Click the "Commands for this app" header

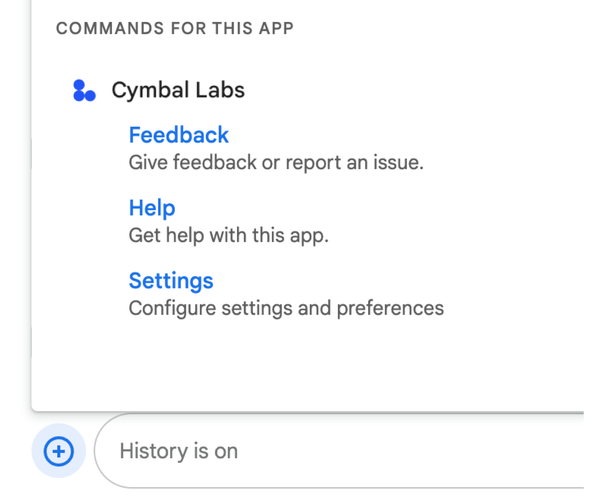[175, 28]
